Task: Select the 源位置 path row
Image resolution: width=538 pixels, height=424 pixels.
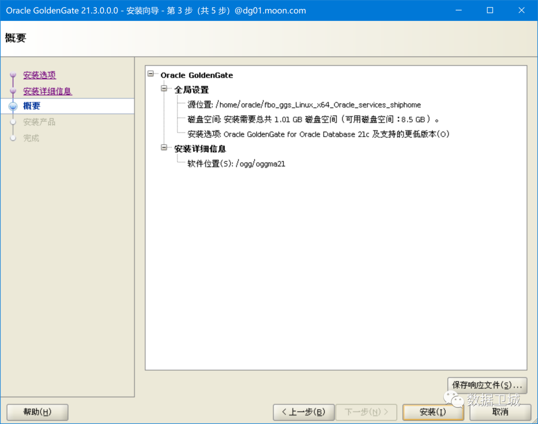Action: pyautogui.click(x=304, y=105)
